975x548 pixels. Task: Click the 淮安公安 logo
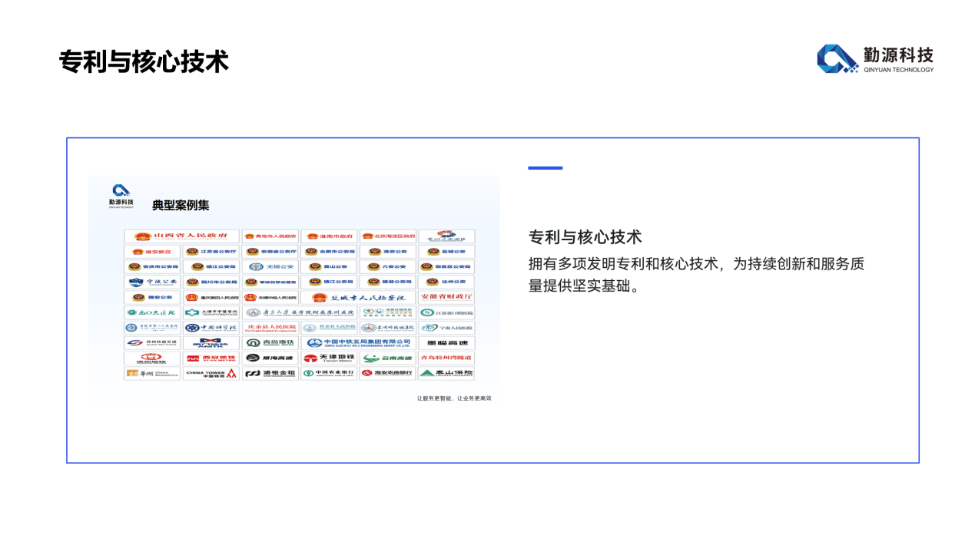tap(388, 252)
